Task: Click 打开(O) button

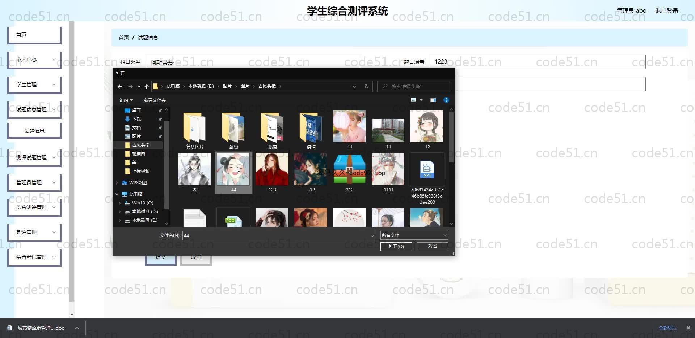Action: pos(396,247)
